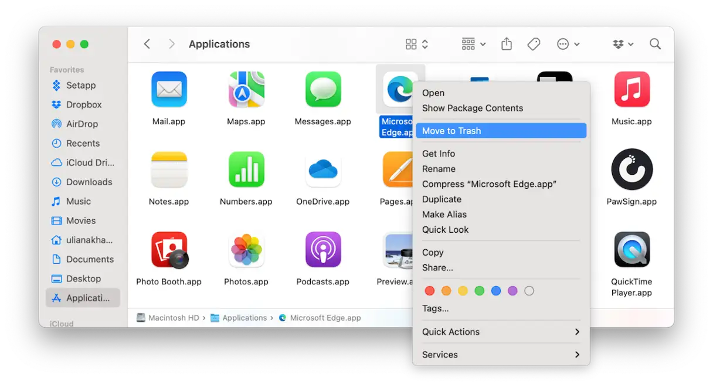713x384 pixels.
Task: Apply the red tag color
Action: click(429, 291)
